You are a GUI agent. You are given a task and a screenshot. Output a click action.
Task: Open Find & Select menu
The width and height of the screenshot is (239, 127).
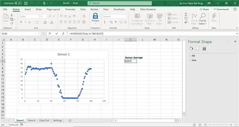(203, 19)
